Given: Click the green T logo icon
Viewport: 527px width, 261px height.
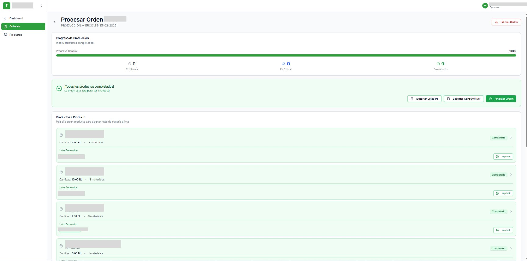Looking at the screenshot, I should [7, 6].
